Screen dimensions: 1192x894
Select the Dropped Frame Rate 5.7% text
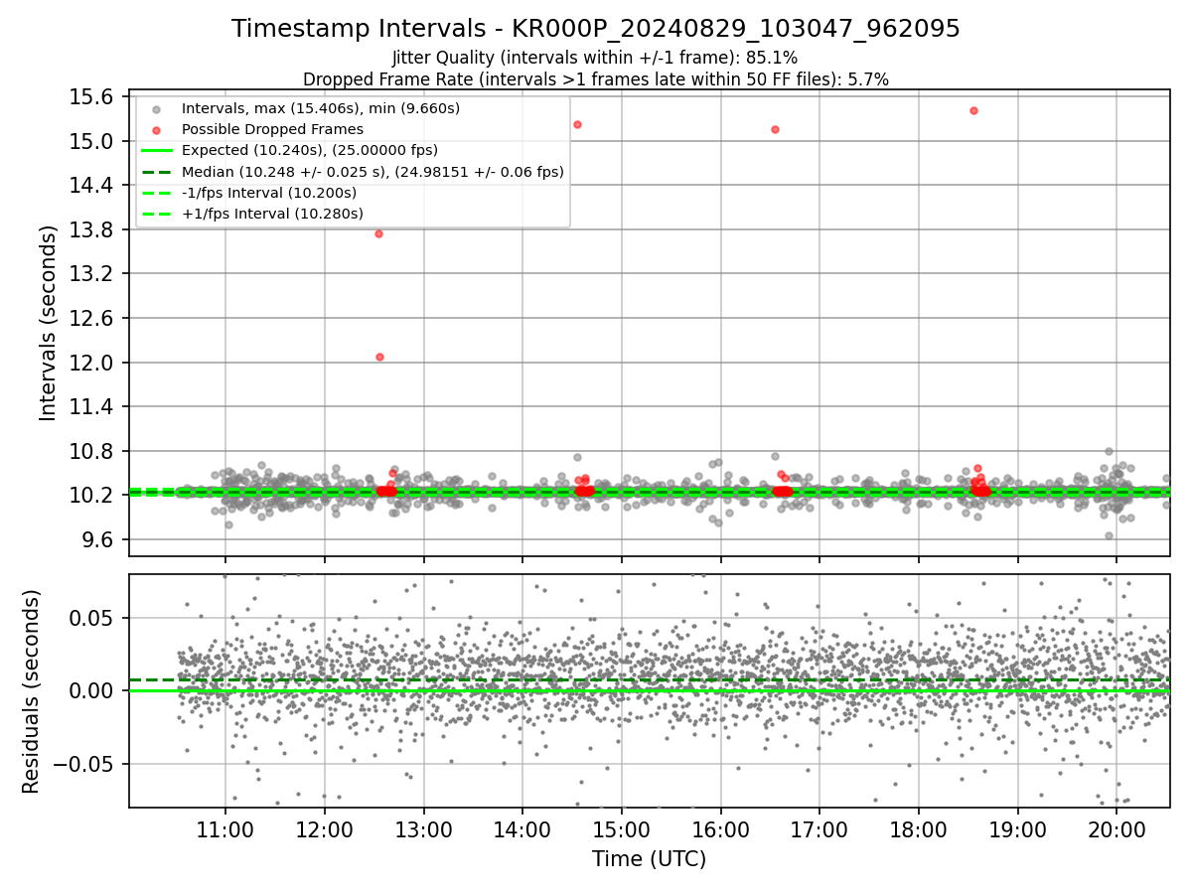[595, 78]
